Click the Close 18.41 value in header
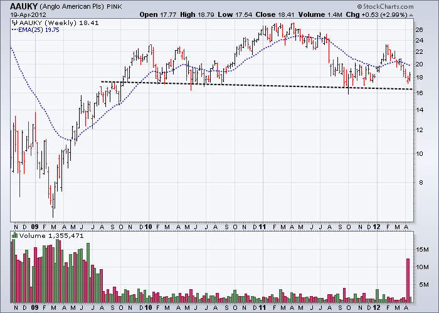This screenshot has height=313, width=439. (x=275, y=14)
